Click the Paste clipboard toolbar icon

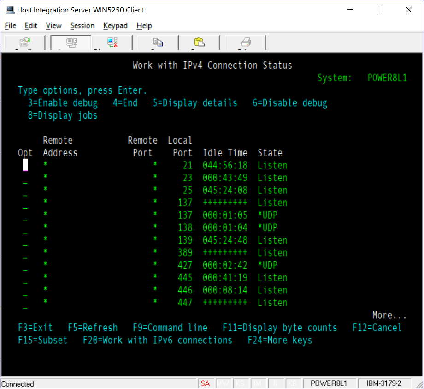click(x=199, y=42)
